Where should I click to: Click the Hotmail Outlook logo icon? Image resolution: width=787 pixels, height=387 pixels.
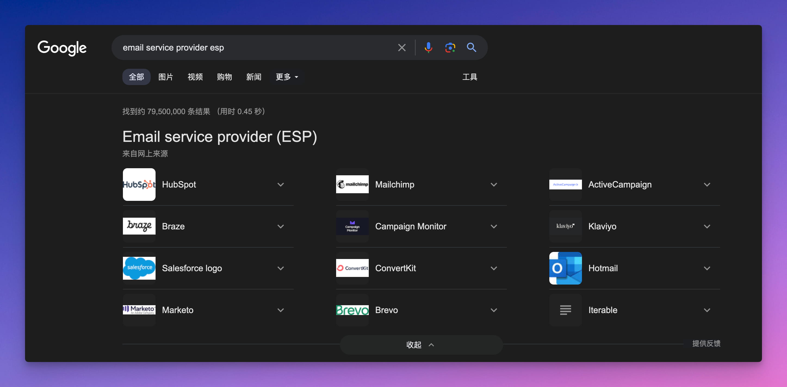565,268
